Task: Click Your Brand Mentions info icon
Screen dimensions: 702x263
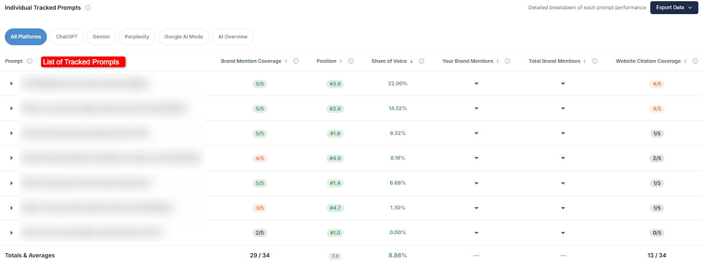Action: (507, 61)
